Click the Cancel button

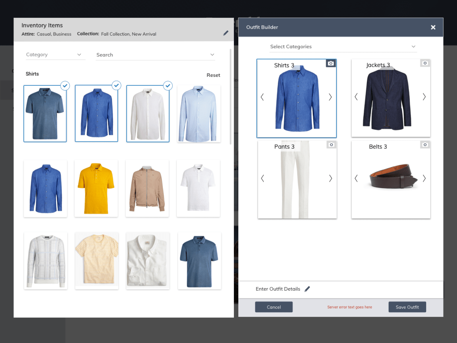(x=274, y=307)
